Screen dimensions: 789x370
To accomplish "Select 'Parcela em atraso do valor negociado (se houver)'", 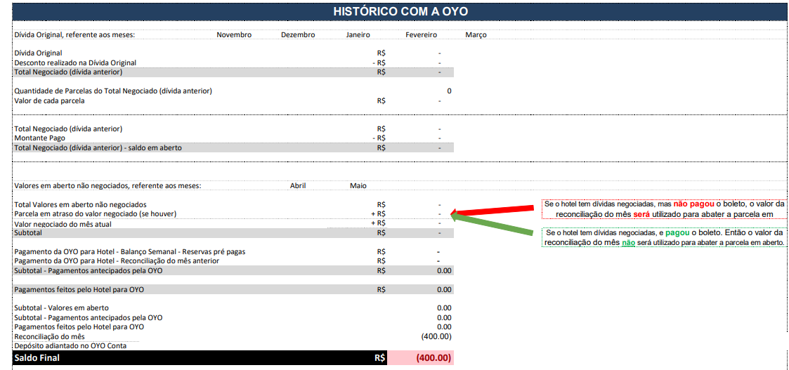I will [x=96, y=214].
